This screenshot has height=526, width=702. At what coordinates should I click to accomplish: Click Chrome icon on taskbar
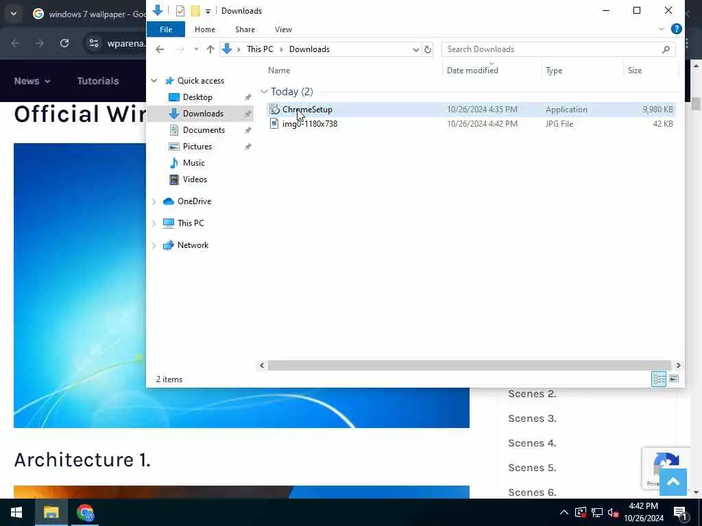click(85, 512)
